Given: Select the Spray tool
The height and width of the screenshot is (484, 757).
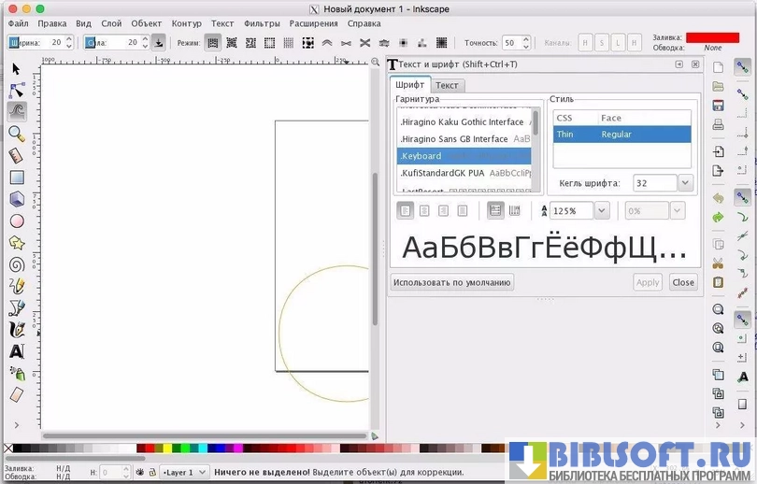Looking at the screenshot, I should coord(17,374).
